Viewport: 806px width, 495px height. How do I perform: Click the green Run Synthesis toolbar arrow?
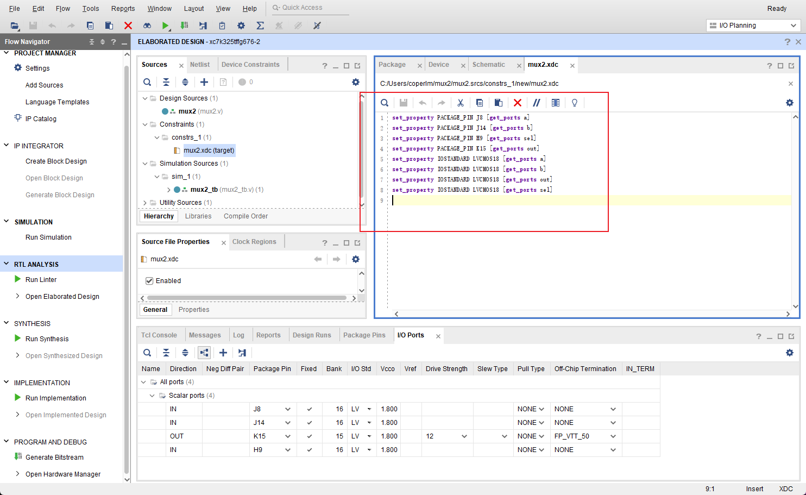pos(165,26)
